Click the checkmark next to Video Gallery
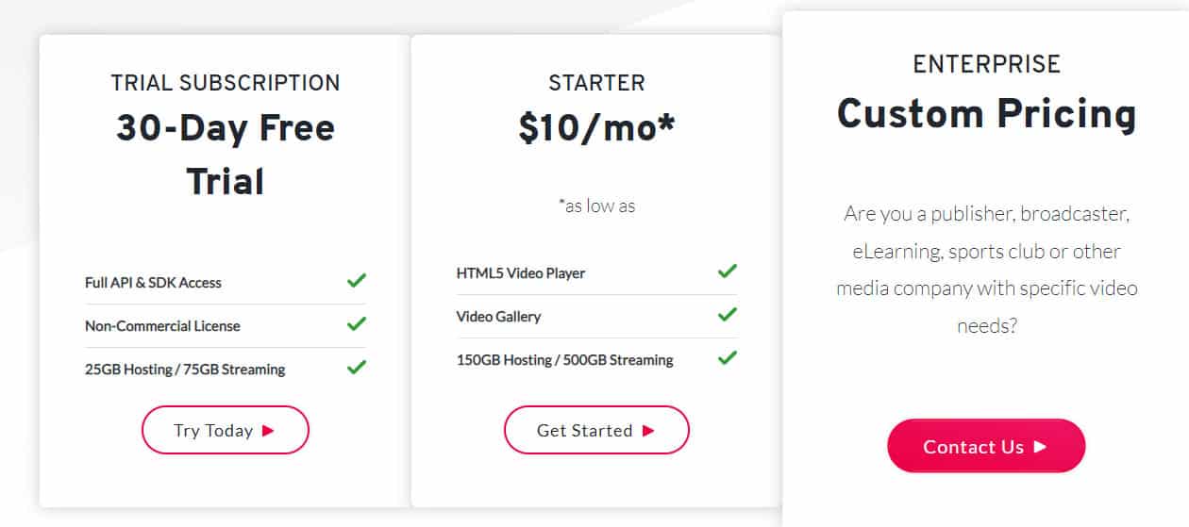Viewport: 1189px width, 527px height. click(727, 314)
